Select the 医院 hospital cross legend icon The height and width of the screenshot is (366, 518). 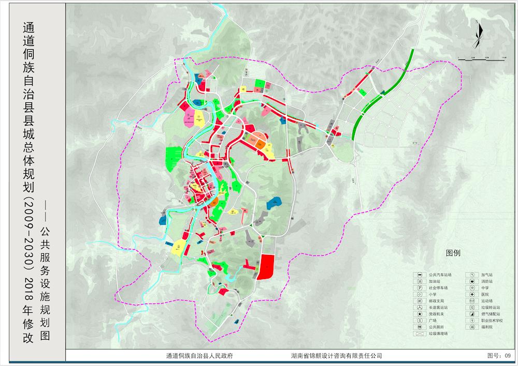(x=473, y=294)
